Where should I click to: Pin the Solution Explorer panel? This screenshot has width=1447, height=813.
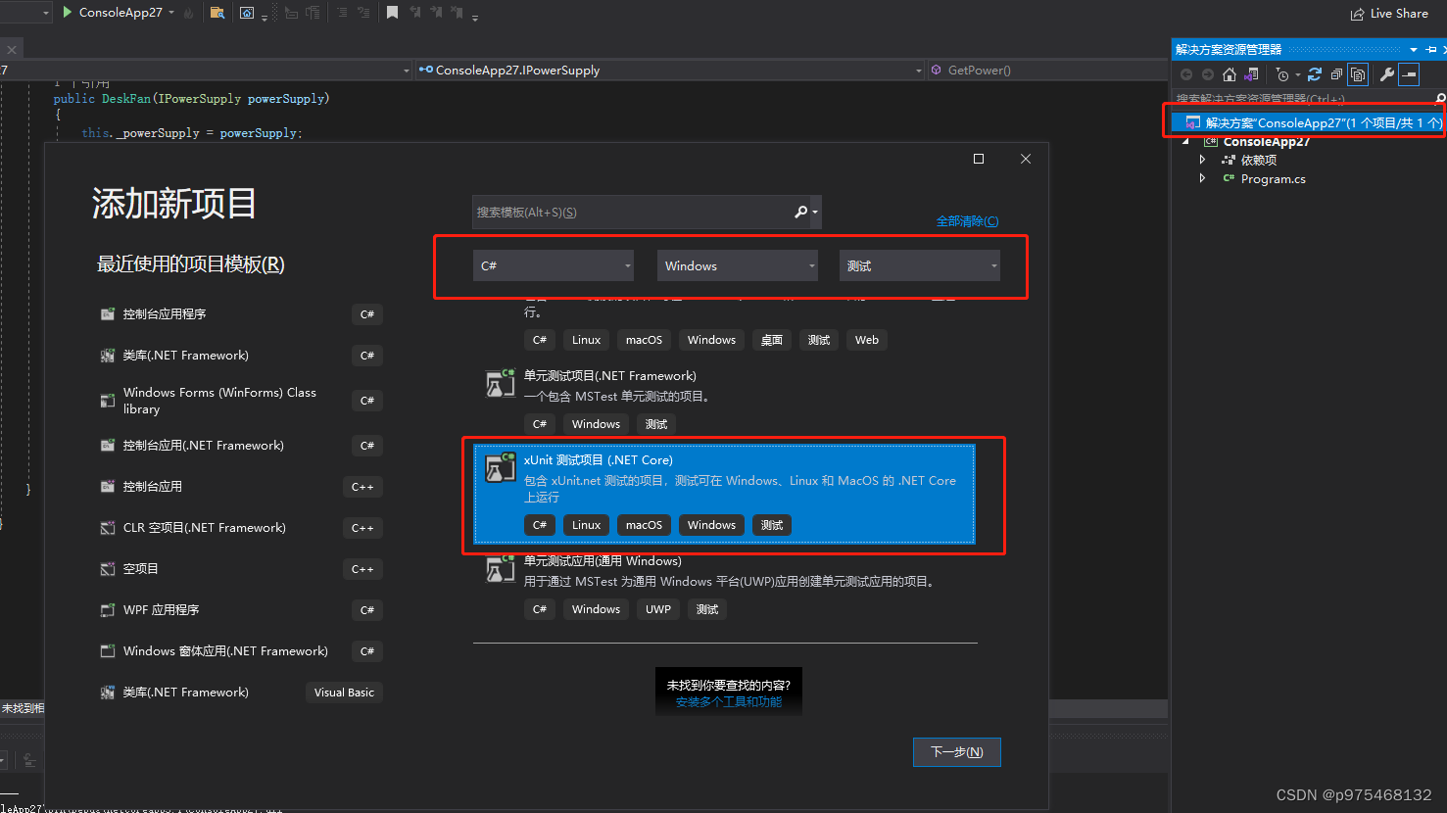pos(1431,49)
